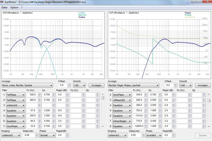Click Anzeigen next to the Rechts display dropdown
Viewport: 212px width, 141px height.
(203, 85)
